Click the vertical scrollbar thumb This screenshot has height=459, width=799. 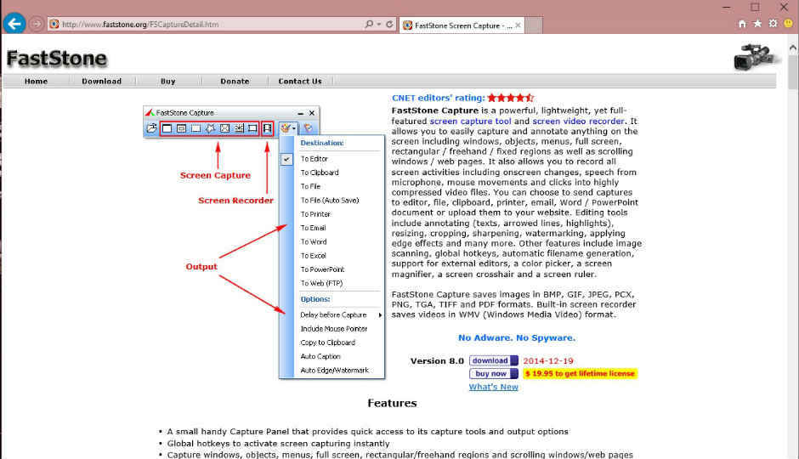792,72
